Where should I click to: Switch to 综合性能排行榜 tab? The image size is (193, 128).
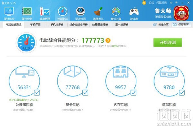[78, 25]
